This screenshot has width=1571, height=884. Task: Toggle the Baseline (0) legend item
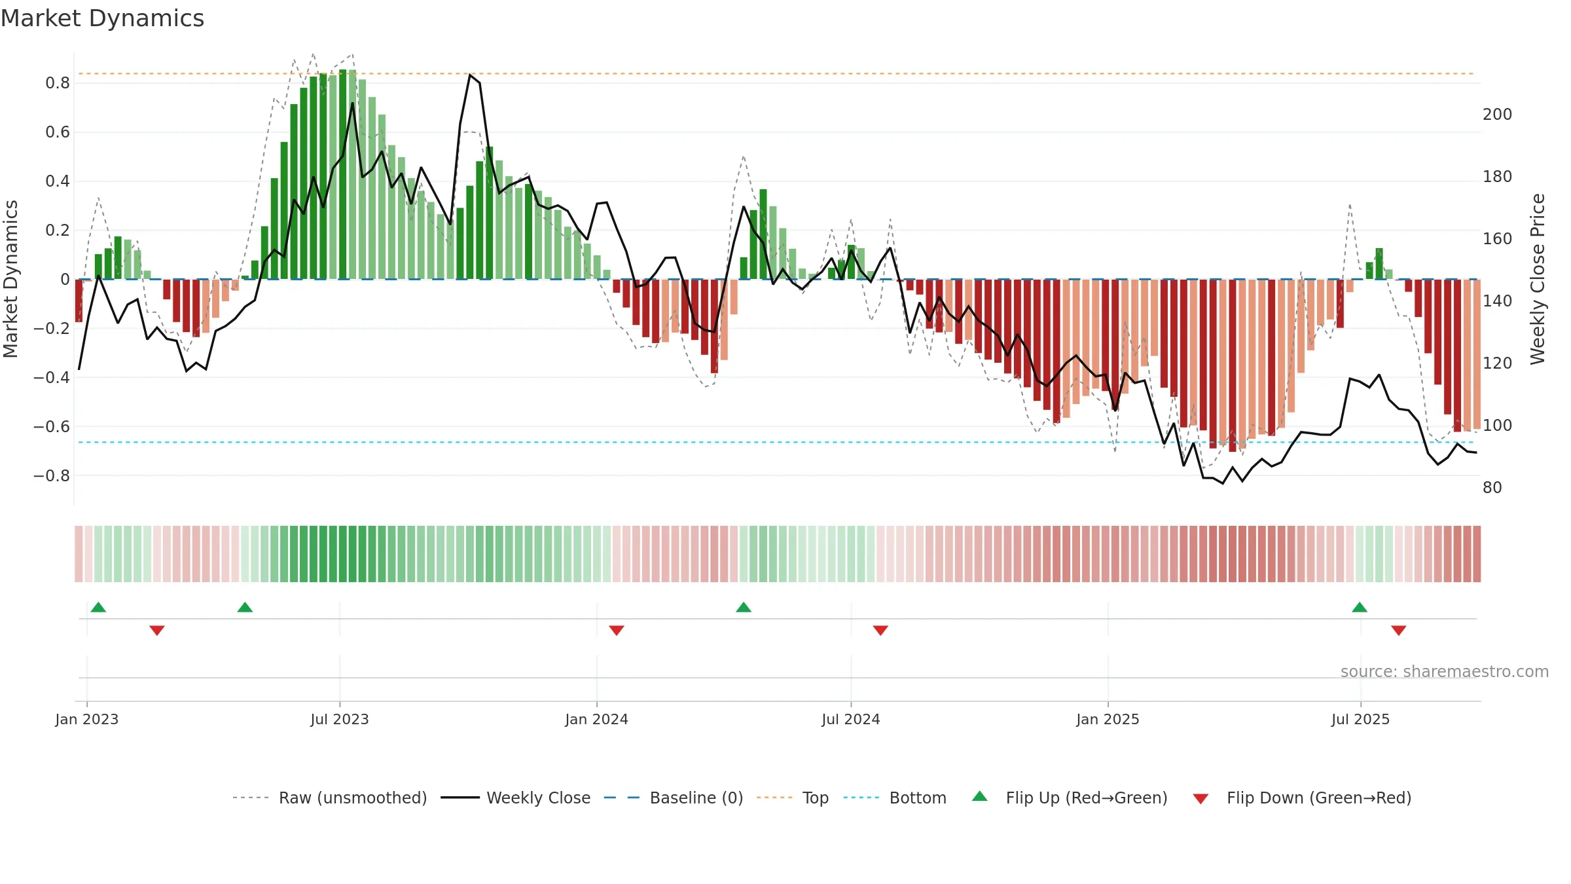673,798
